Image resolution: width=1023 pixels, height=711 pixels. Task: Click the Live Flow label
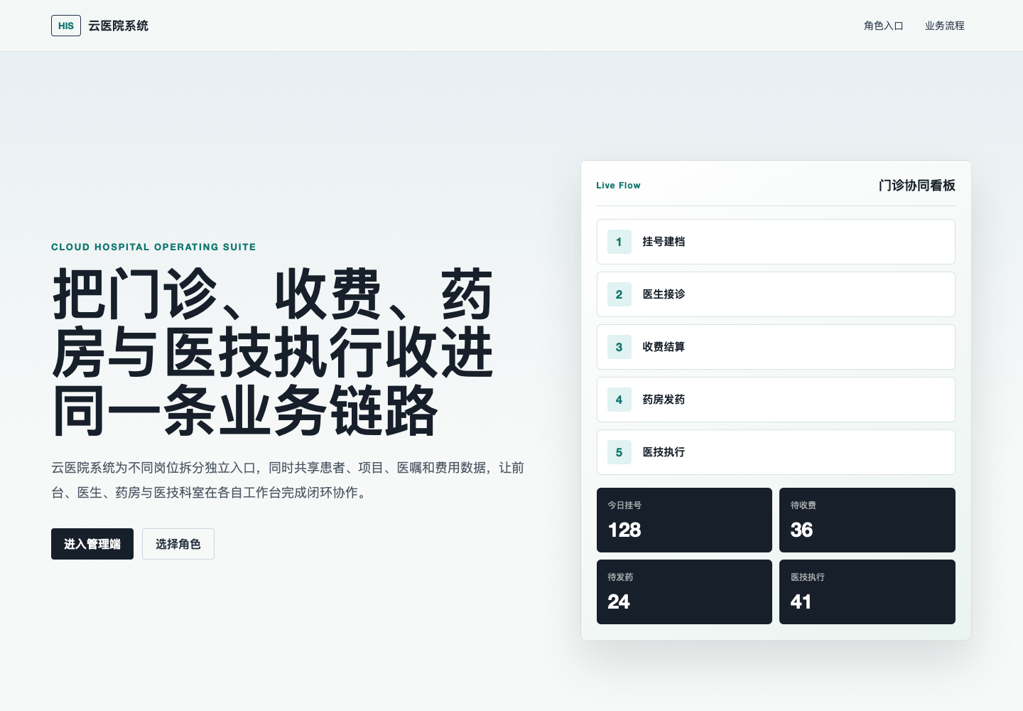pyautogui.click(x=619, y=186)
